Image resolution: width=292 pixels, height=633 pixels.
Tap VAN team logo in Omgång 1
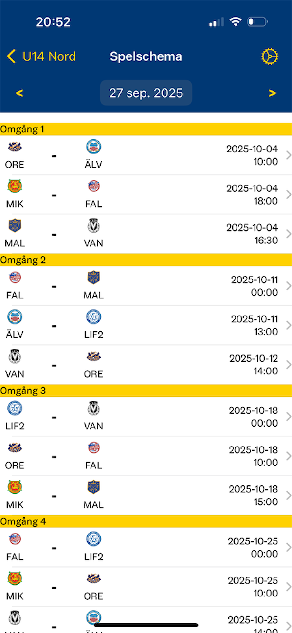(93, 225)
